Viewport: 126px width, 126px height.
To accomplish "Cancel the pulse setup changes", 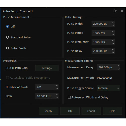I will coord(91,111).
